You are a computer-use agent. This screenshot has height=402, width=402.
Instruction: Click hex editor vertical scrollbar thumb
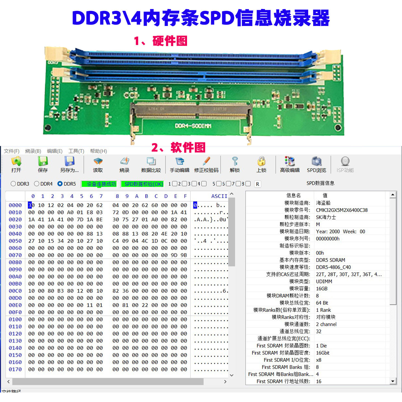click(231, 232)
